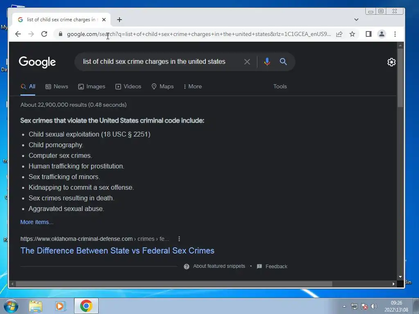419x314 pixels.
Task: Start voice search with microphone
Action: 267,62
